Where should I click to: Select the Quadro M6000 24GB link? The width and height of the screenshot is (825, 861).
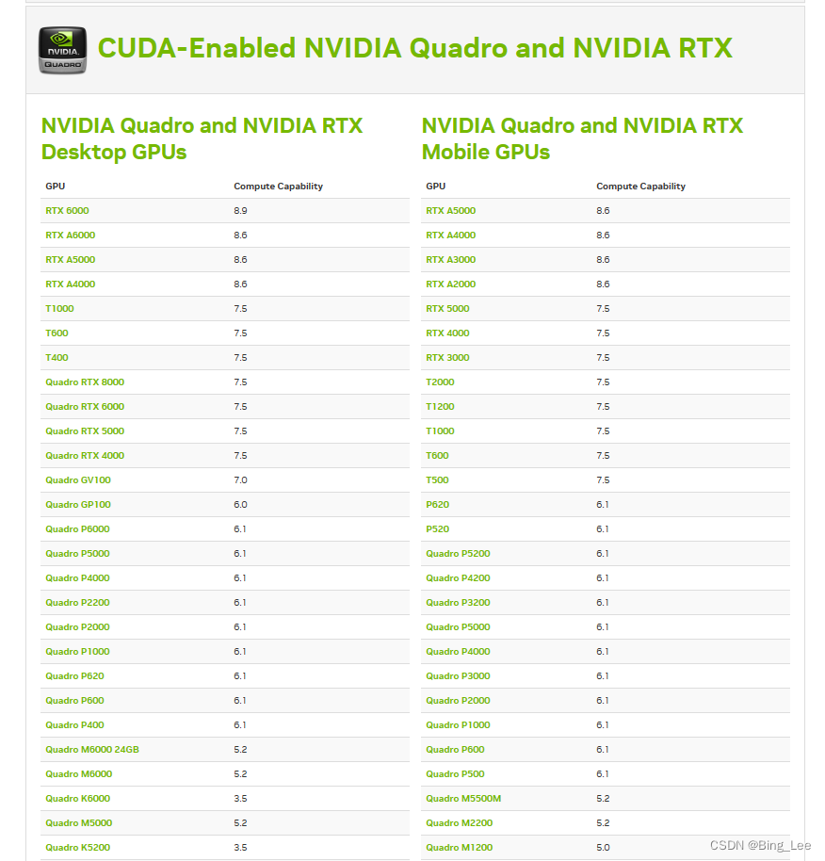(x=92, y=750)
